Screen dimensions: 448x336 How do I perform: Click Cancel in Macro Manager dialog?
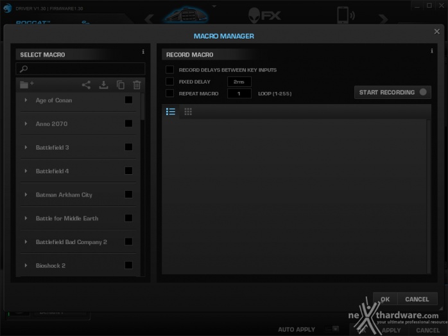[417, 299]
